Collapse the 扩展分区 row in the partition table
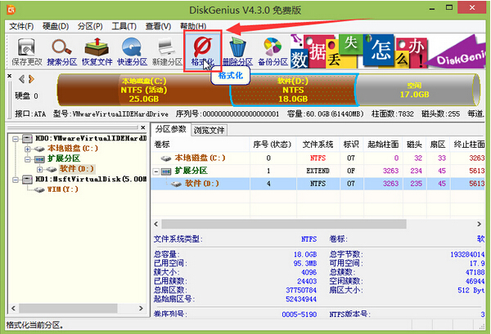 click(156, 171)
